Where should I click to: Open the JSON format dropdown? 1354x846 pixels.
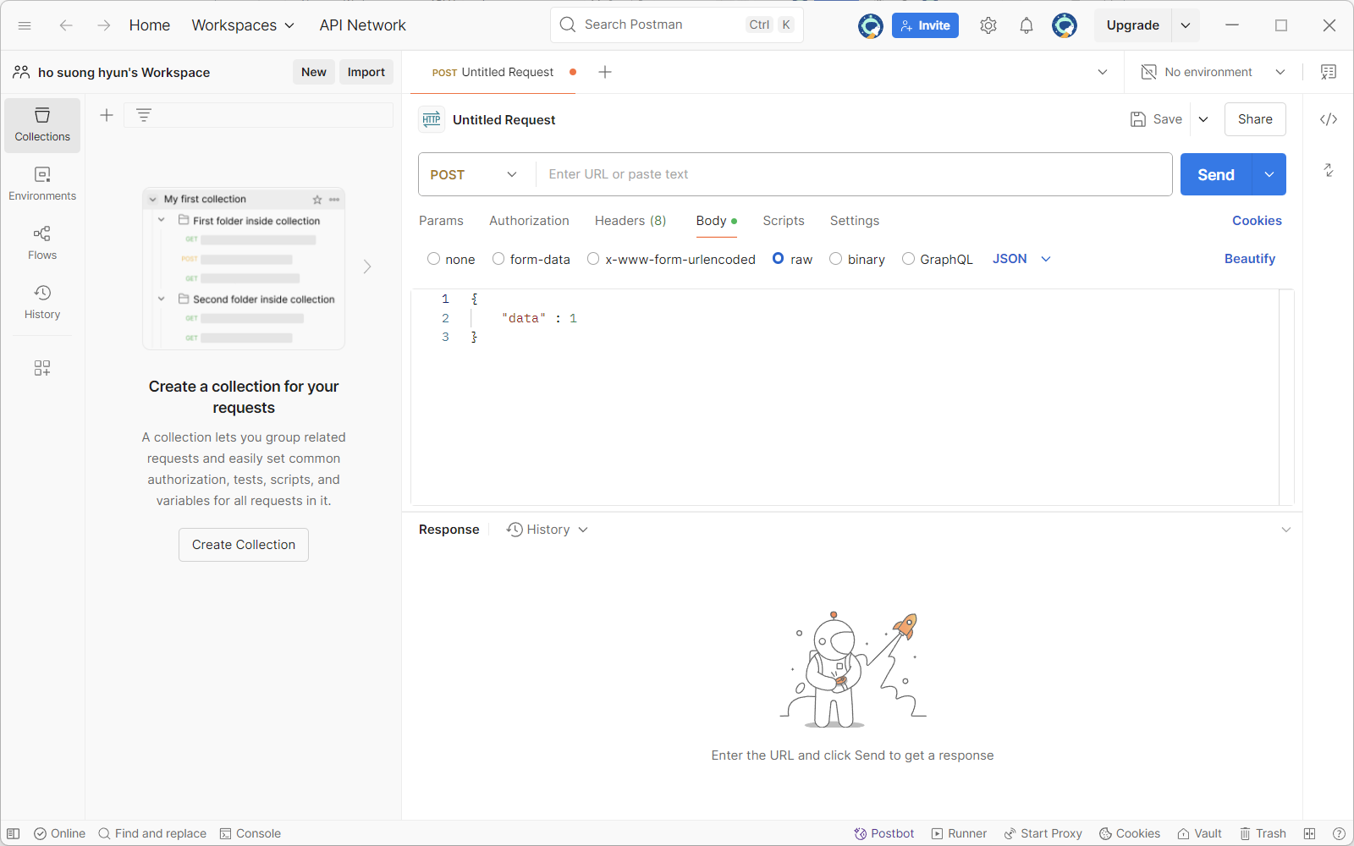click(x=1021, y=259)
